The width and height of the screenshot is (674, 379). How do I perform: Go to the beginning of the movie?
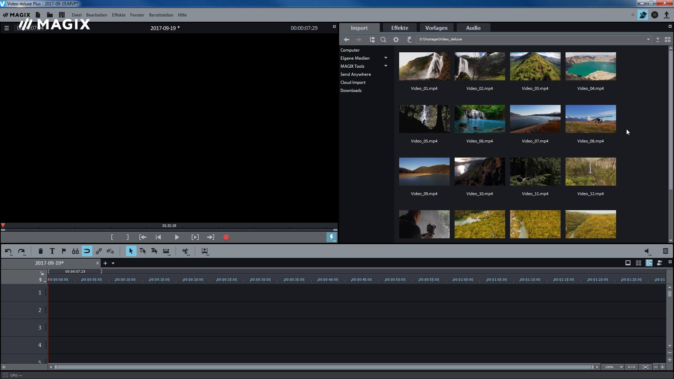(x=158, y=237)
